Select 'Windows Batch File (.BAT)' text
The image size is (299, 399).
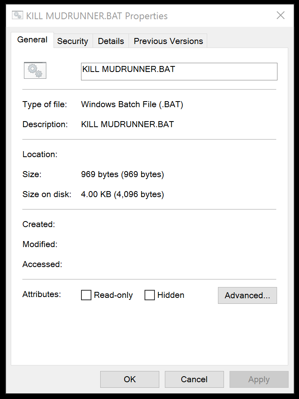(132, 104)
